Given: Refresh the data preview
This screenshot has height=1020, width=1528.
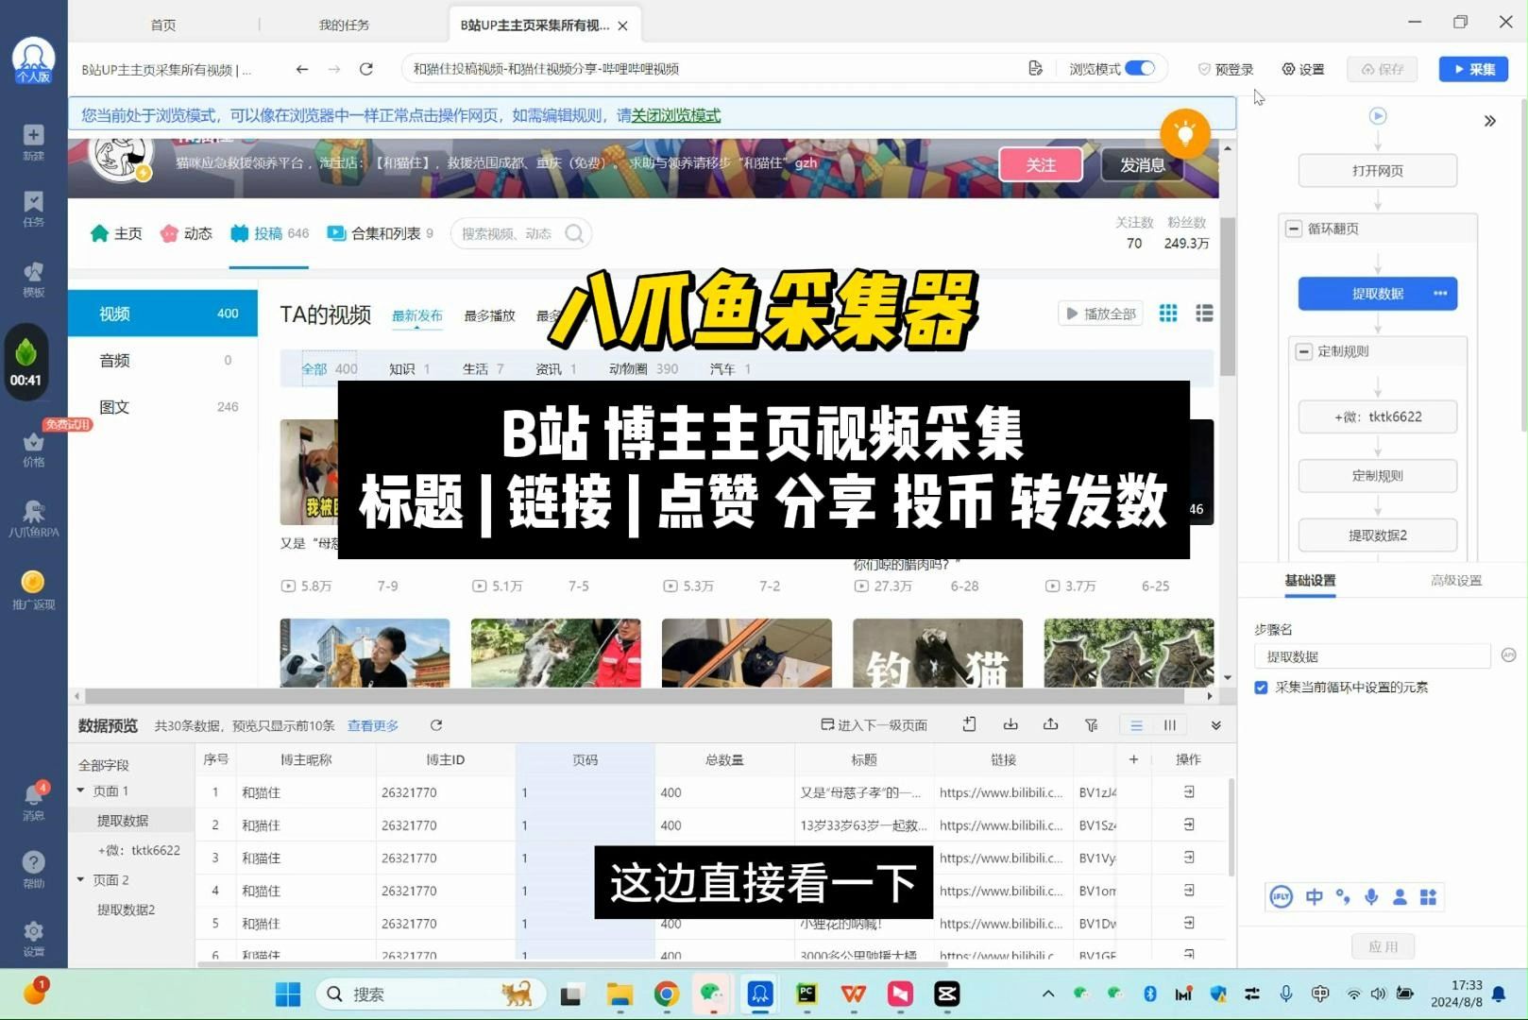Looking at the screenshot, I should coord(436,725).
